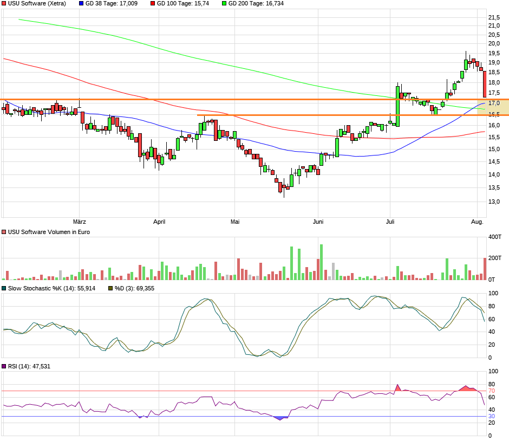Click the blue RSI oversold shaded area in May
The image size is (509, 441).
click(281, 418)
